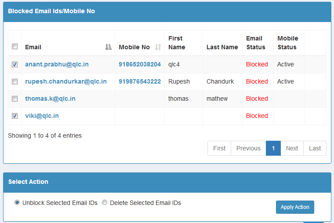Choose the Delete Selected Email IDs radio button

click(x=105, y=203)
